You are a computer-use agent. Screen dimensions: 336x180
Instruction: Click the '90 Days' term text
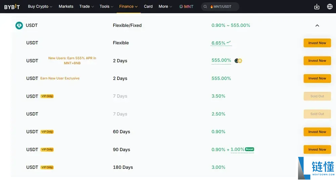pos(122,149)
